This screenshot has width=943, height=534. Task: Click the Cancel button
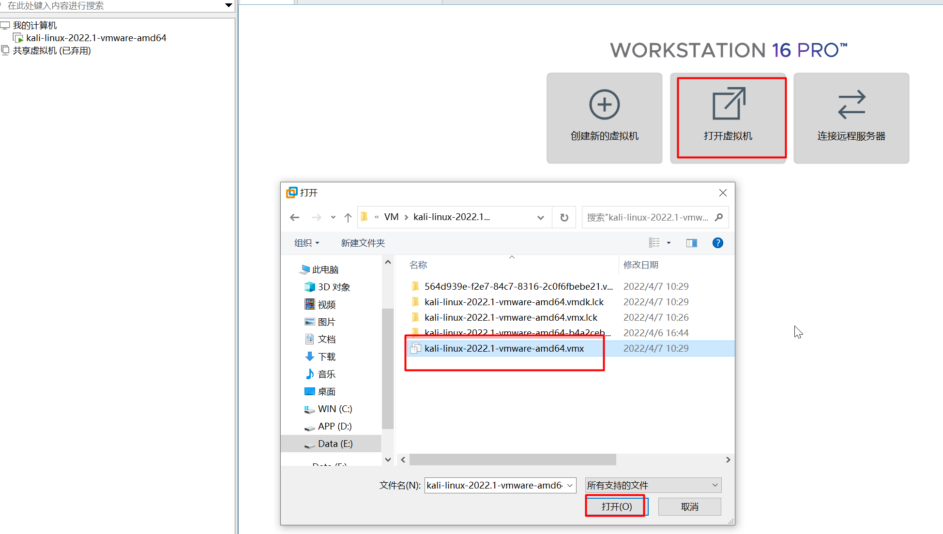pos(689,506)
